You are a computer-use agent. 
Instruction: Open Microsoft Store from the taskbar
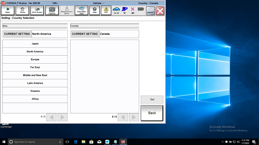point(91,142)
